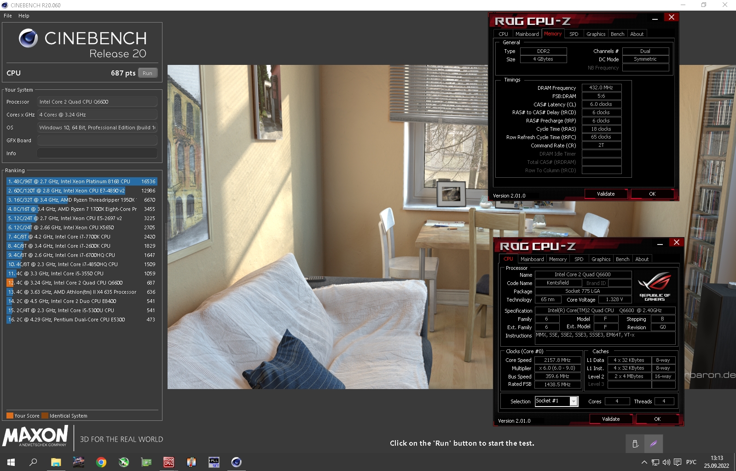Open SetPLL (PLL SET) taskbar icon

click(214, 462)
